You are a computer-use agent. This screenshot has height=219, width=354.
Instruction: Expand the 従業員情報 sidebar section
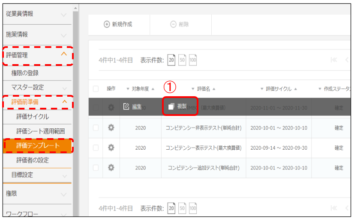(x=64, y=15)
